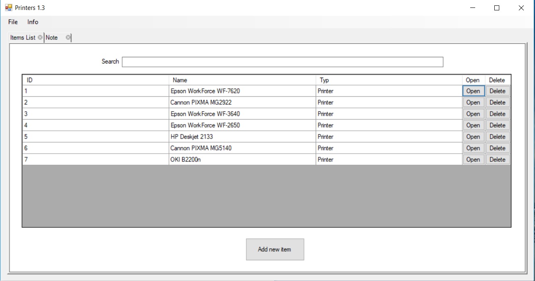The height and width of the screenshot is (281, 535).
Task: Delete the Cannon PIXMA MG2922 row
Action: pyautogui.click(x=498, y=103)
